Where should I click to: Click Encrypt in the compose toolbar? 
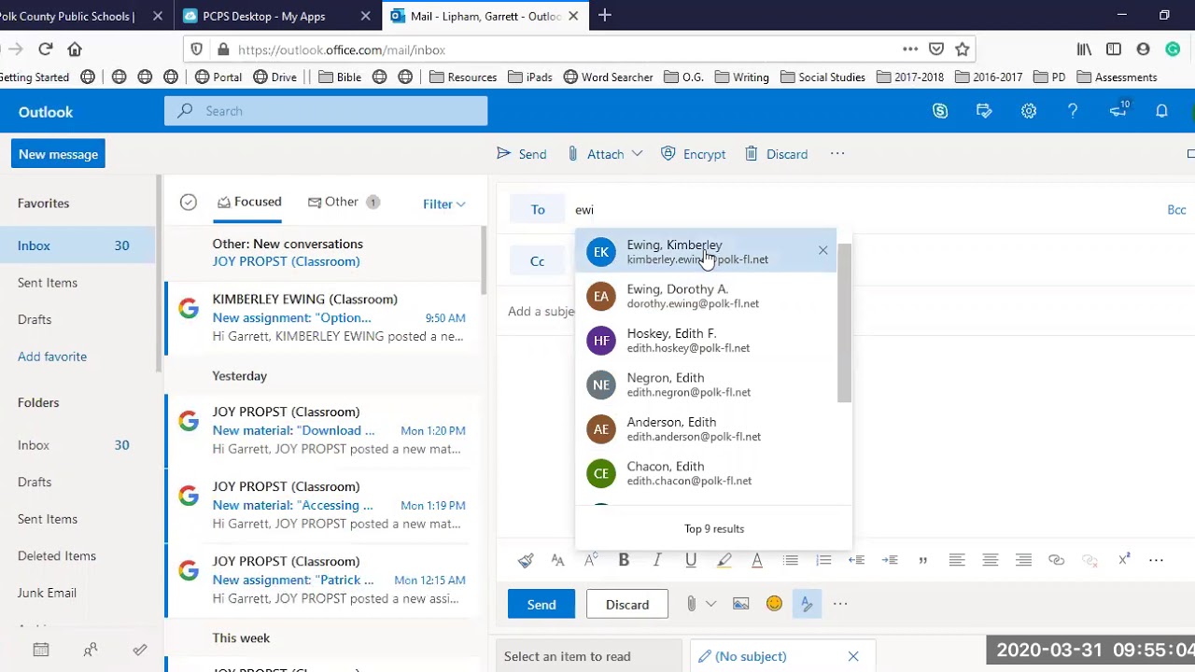coord(694,154)
